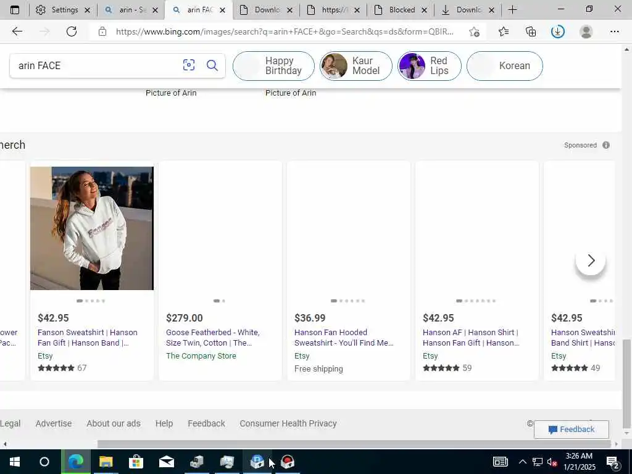Viewport: 632px width, 474px height.
Task: Open Hanson Fan Hooded Sweatshirt listing
Action: tap(344, 338)
